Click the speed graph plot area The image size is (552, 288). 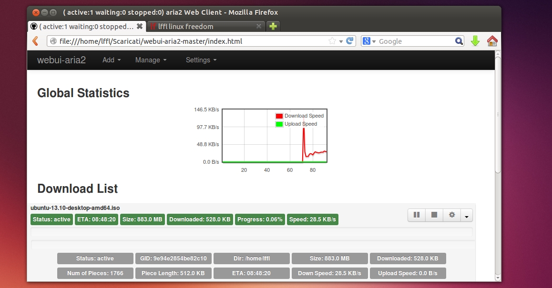pyautogui.click(x=275, y=136)
